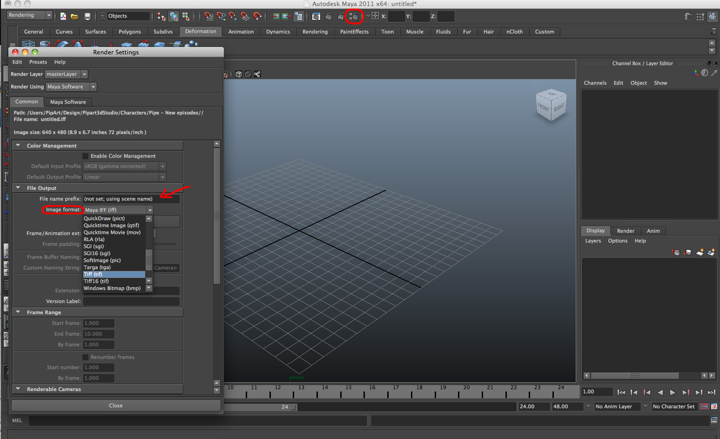Start IPR render of current frame

click(x=341, y=16)
